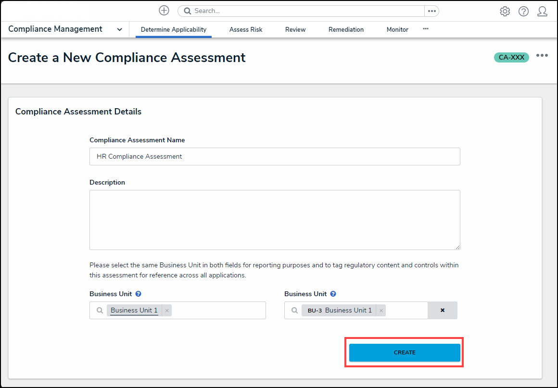Click the plus icon to add new
This screenshot has height=388, width=558.
coord(164,11)
